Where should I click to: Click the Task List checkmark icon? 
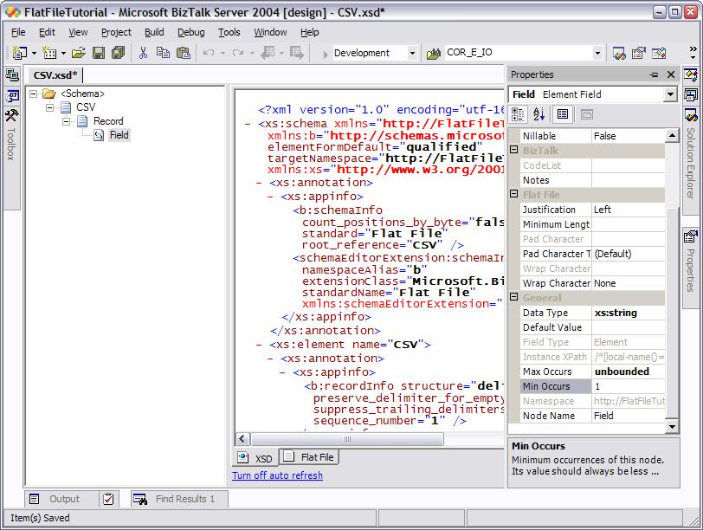point(108,499)
